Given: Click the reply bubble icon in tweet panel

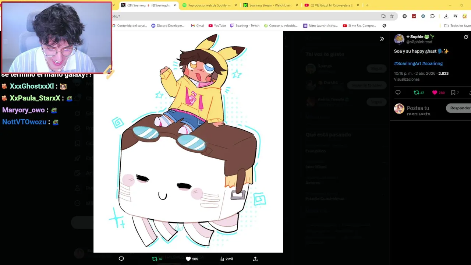Looking at the screenshot, I should coord(398,93).
